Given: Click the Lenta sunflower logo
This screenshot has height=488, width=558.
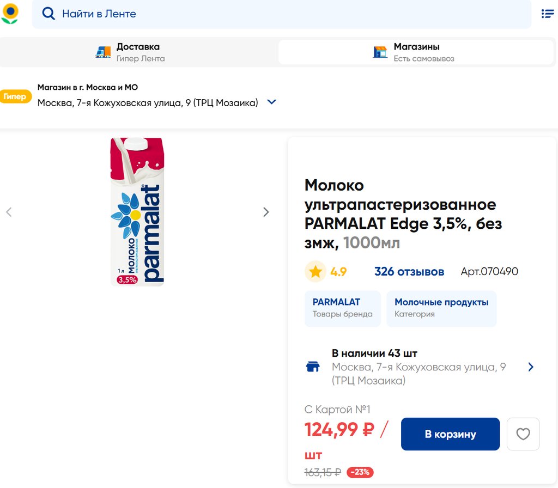Looking at the screenshot, I should point(10,14).
